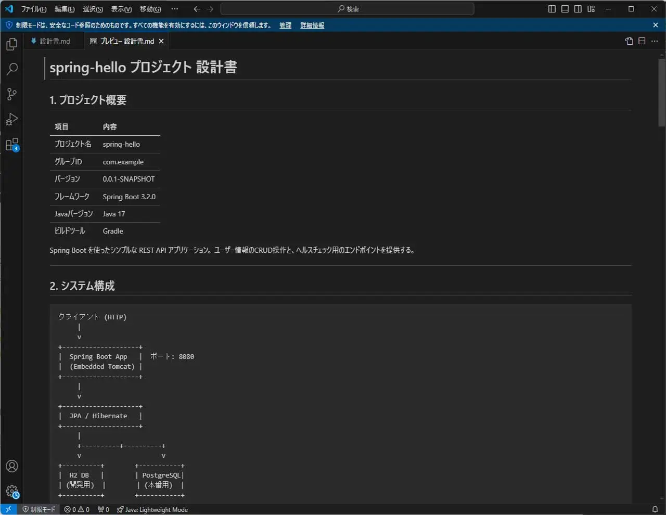Click the 検索 command center search field
Viewport: 666px width, 515px height.
click(x=348, y=9)
